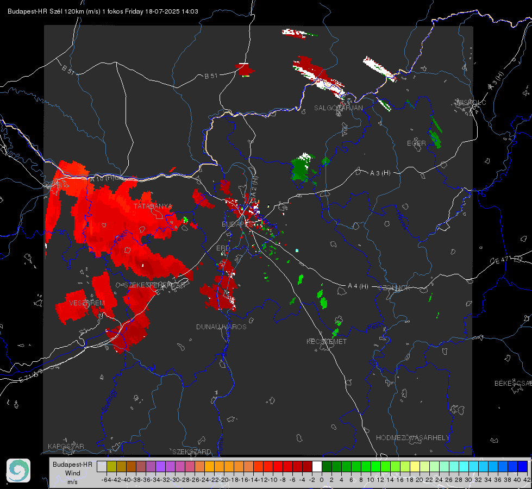Click the TATABANYA city label
Viewport: 532px width, 489px height.
[153, 206]
